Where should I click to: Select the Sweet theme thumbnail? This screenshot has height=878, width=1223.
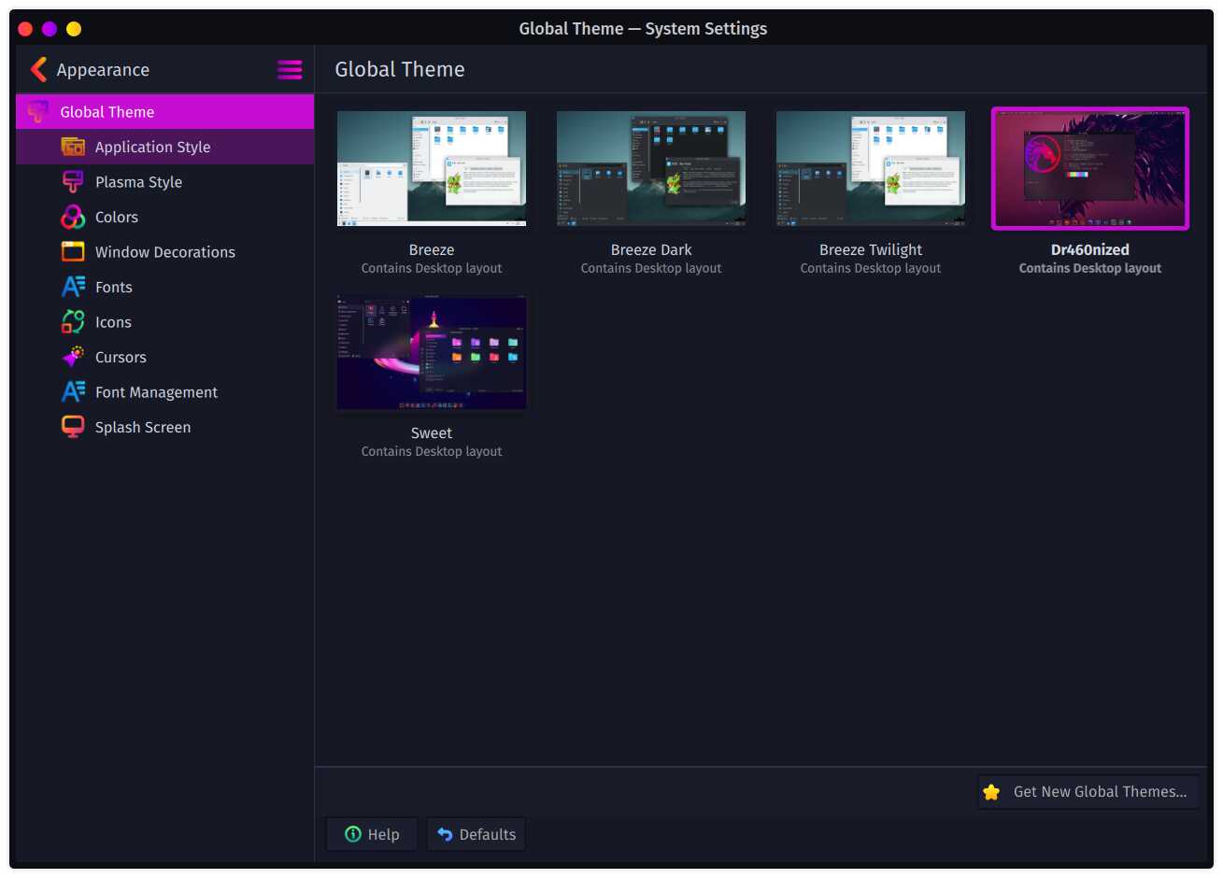click(x=432, y=352)
